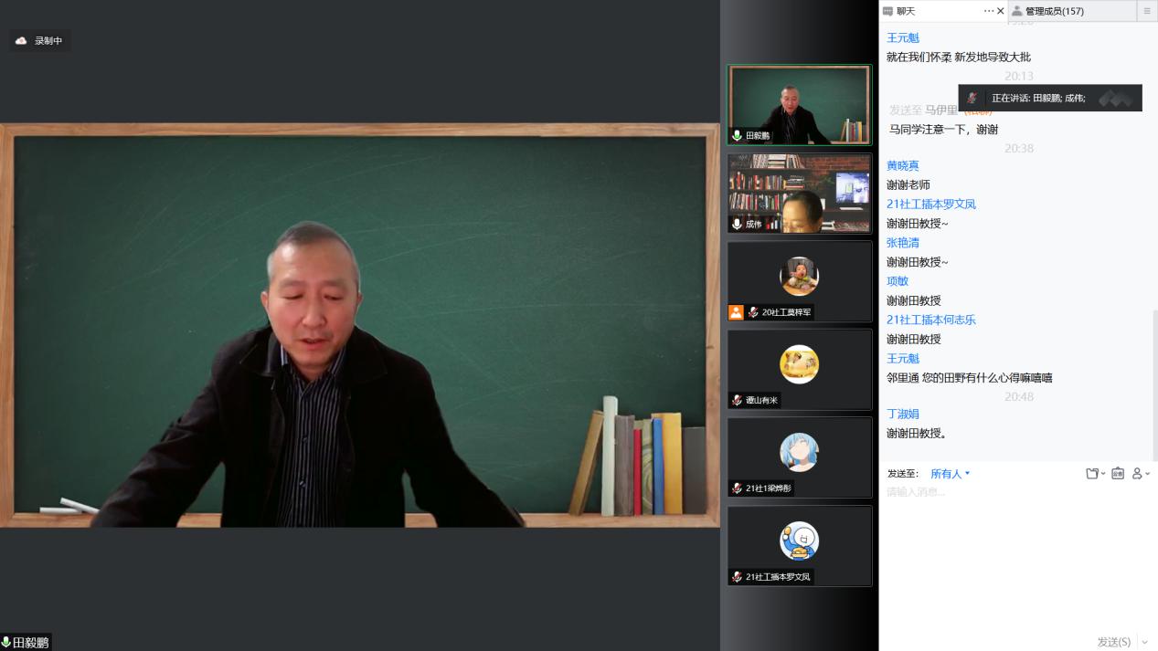Click the file send folder icon
Screen dimensions: 1158x651
tap(1091, 474)
